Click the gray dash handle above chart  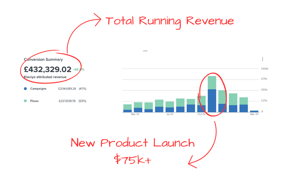(145, 51)
